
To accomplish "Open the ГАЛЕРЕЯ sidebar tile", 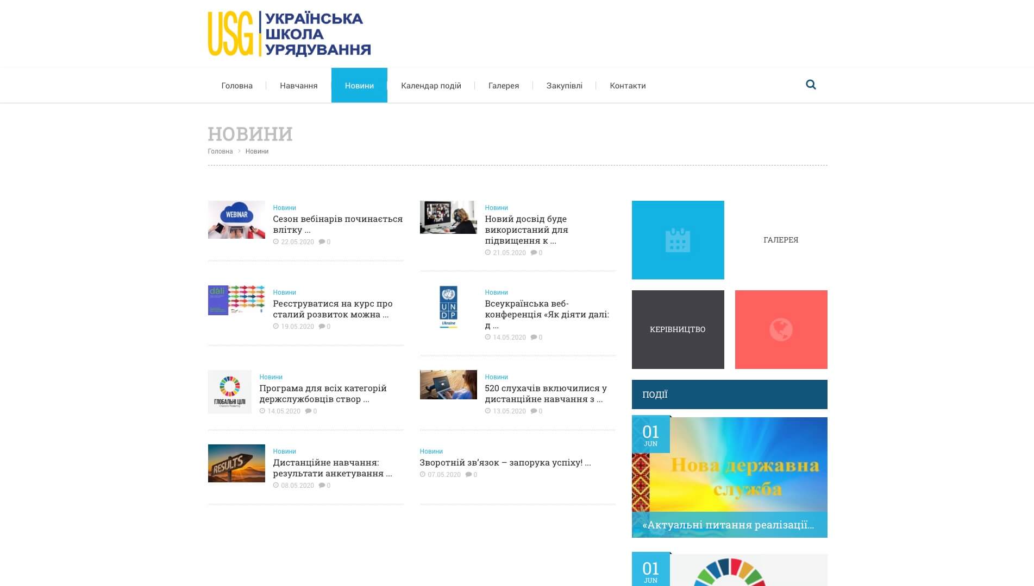I will (x=781, y=240).
